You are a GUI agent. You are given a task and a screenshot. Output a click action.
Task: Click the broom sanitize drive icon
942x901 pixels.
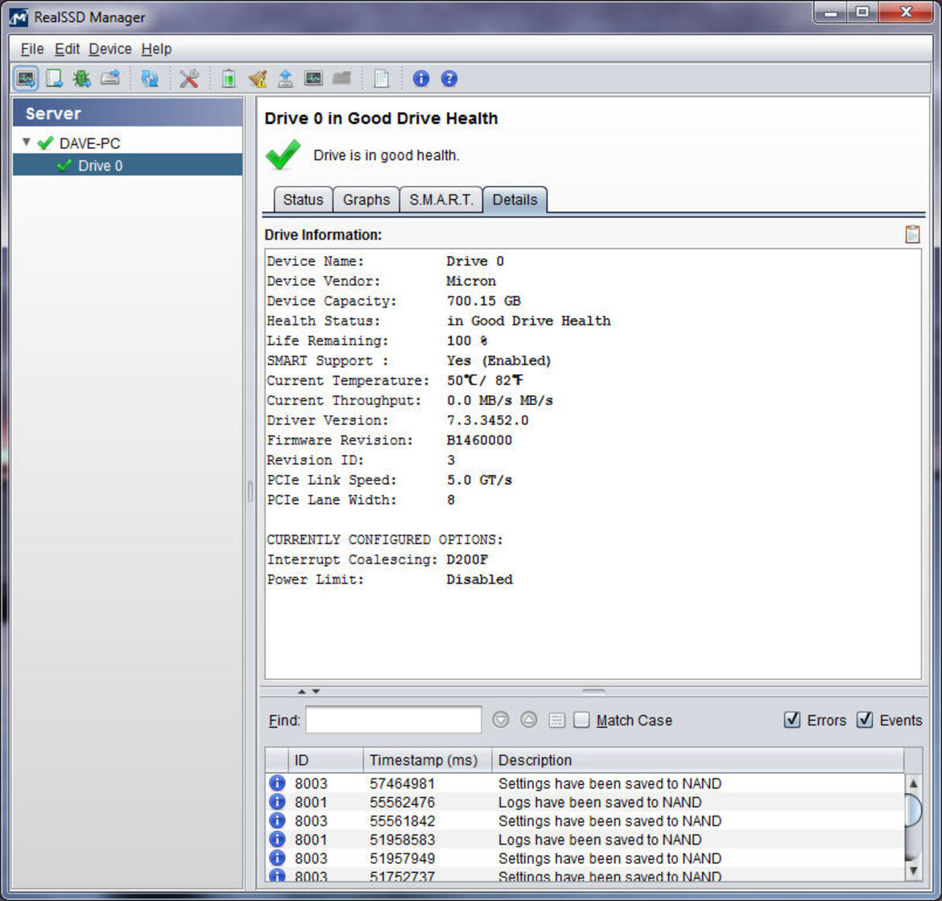coord(257,79)
